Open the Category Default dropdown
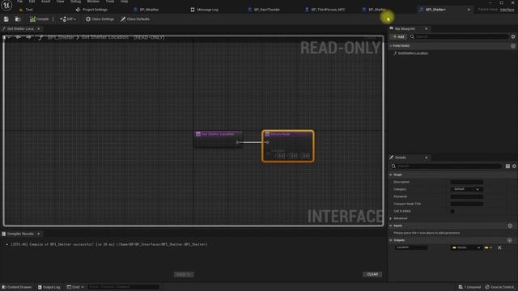518x291 pixels. point(466,189)
